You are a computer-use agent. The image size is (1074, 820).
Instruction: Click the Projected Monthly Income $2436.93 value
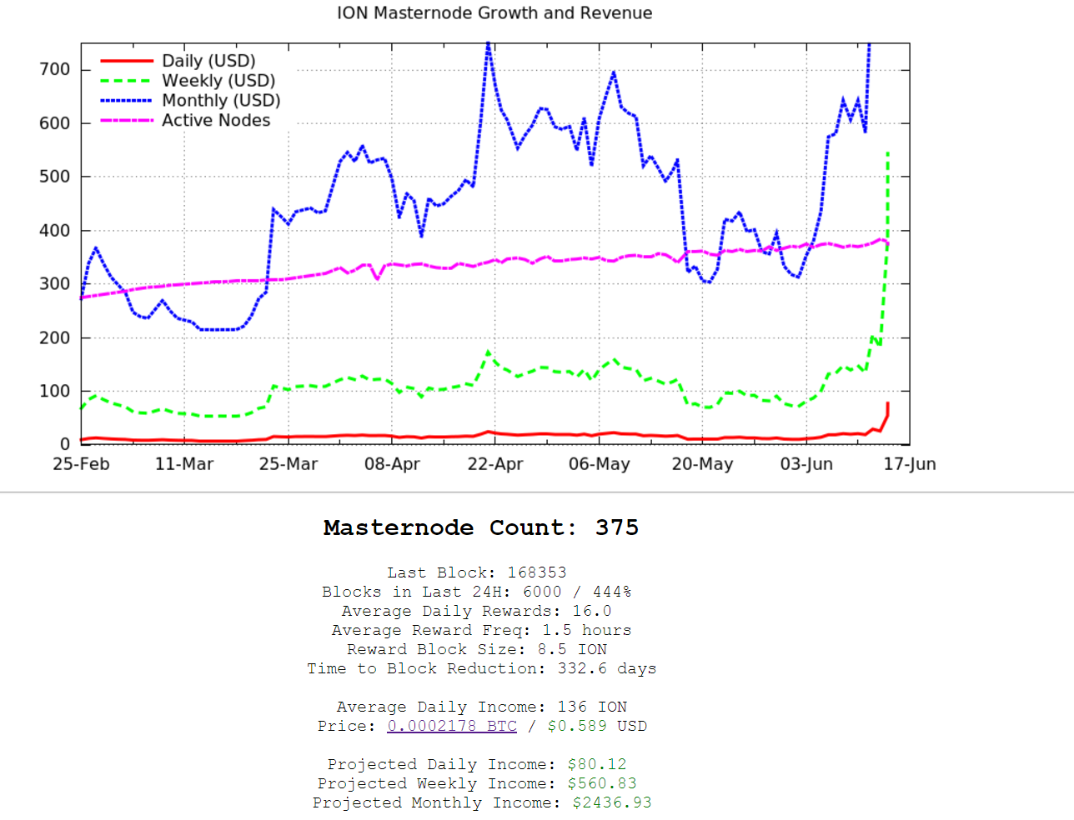(612, 802)
